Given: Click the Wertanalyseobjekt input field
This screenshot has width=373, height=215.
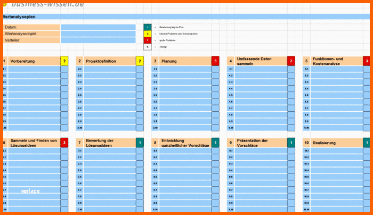Looking at the screenshot, I should (98, 34).
